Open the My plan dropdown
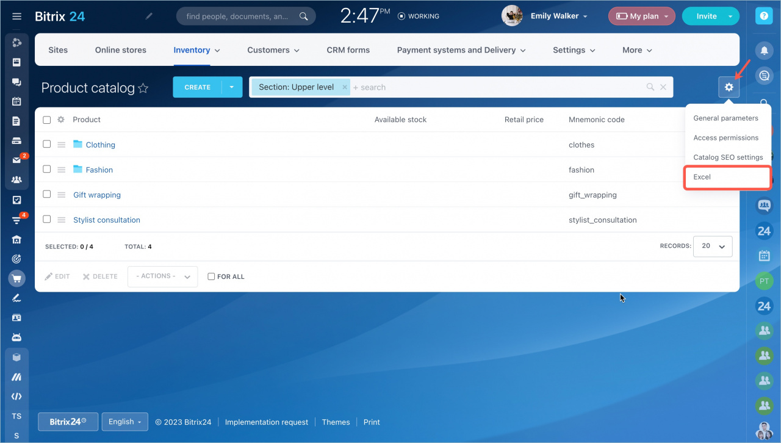This screenshot has width=781, height=443. point(642,16)
